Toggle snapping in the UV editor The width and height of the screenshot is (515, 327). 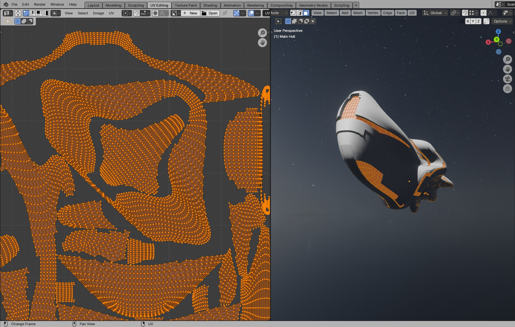point(136,13)
